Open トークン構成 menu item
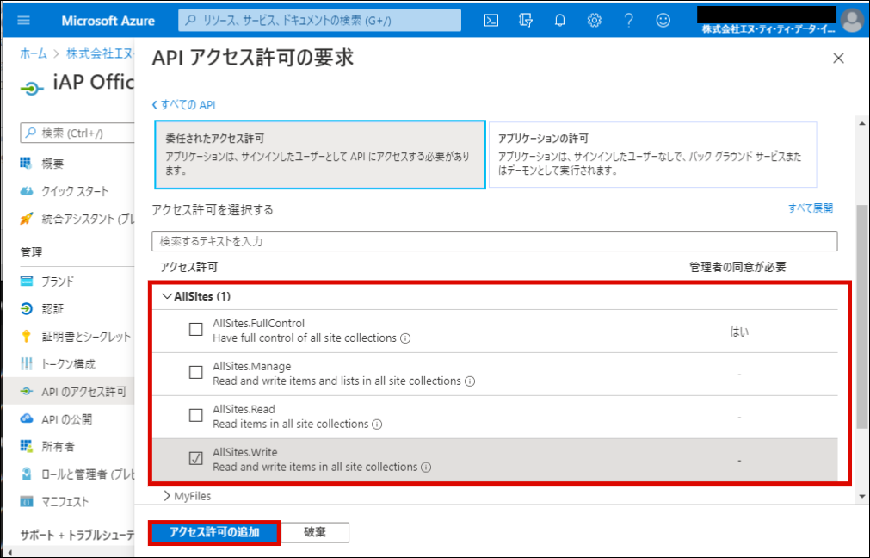 coord(68,364)
